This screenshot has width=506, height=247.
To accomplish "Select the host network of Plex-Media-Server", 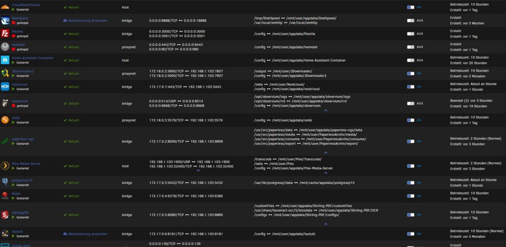I will (x=125, y=166).
